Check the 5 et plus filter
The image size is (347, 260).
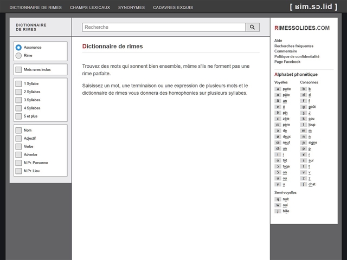coord(18,116)
